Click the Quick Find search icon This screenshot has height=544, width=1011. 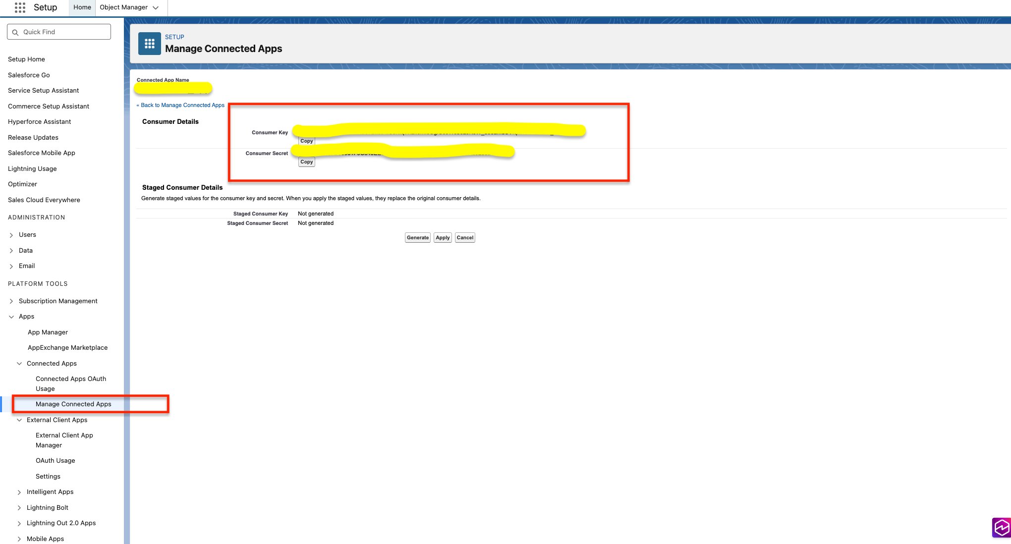pos(15,32)
